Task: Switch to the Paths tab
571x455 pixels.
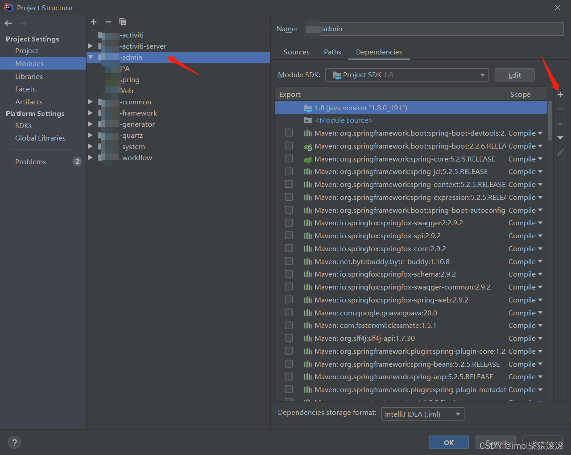Action: coord(332,52)
